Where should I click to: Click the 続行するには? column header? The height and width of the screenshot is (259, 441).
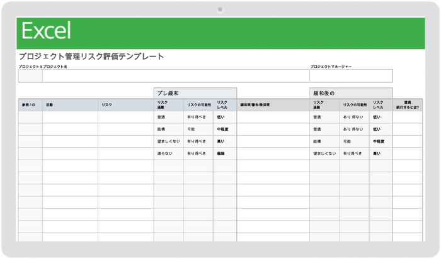pyautogui.click(x=408, y=105)
